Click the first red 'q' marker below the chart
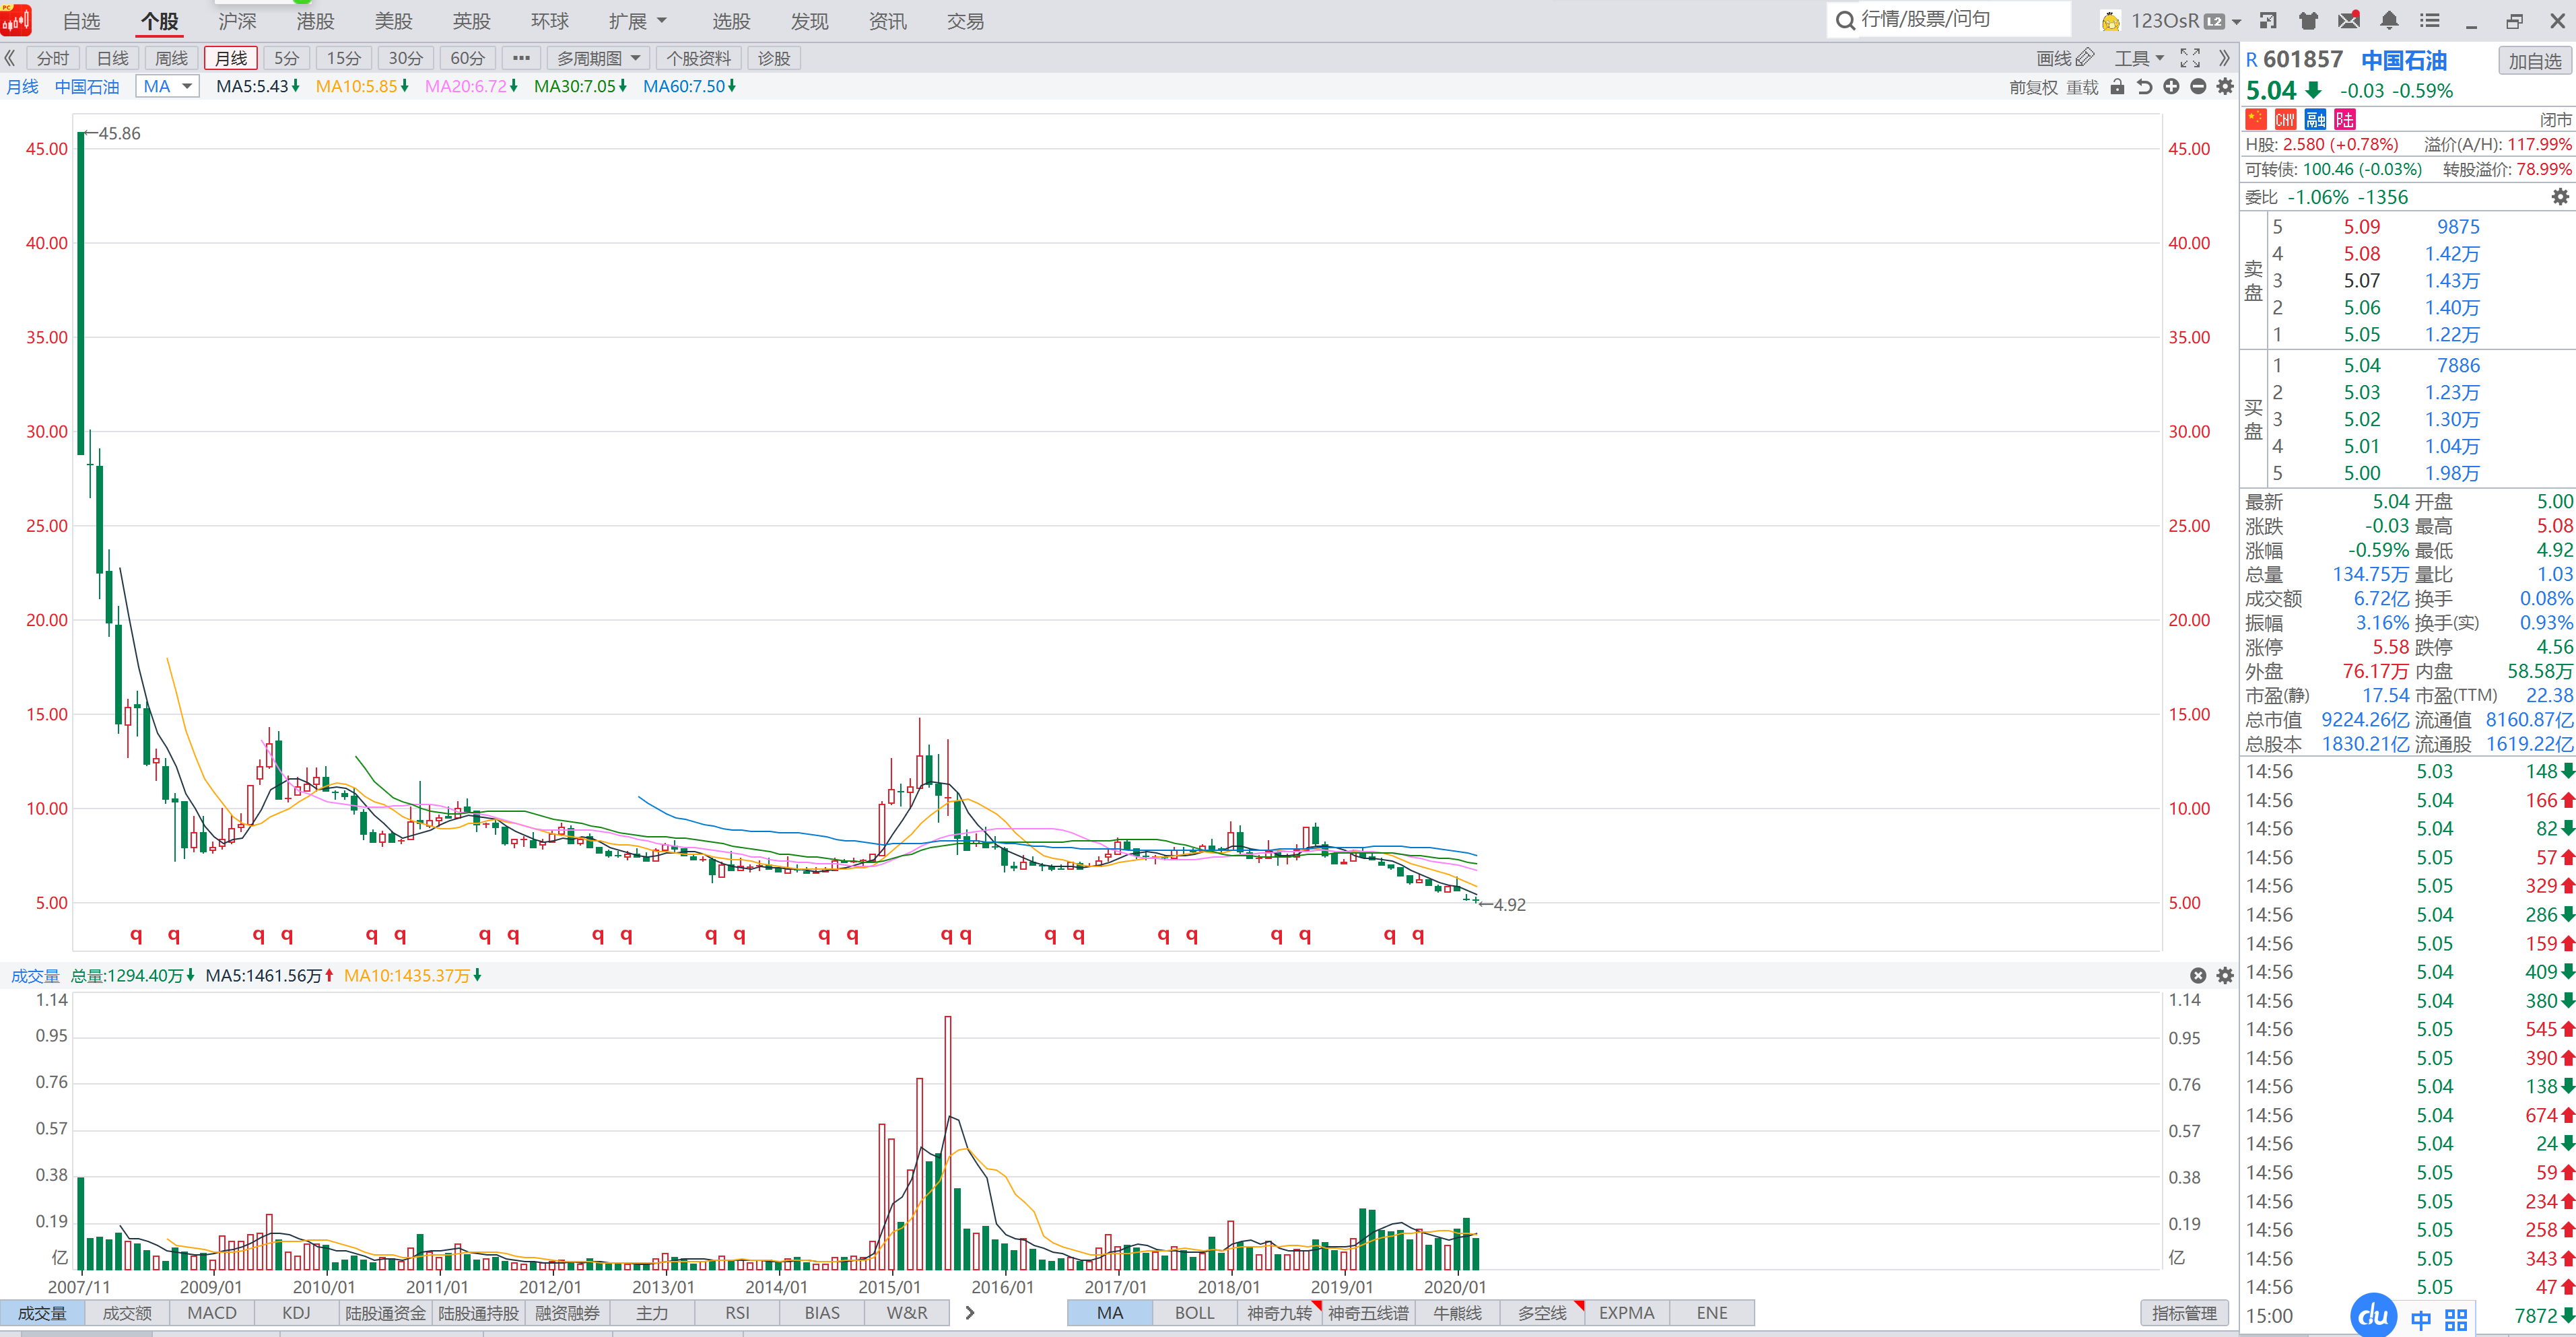The height and width of the screenshot is (1337, 2576). coord(136,935)
